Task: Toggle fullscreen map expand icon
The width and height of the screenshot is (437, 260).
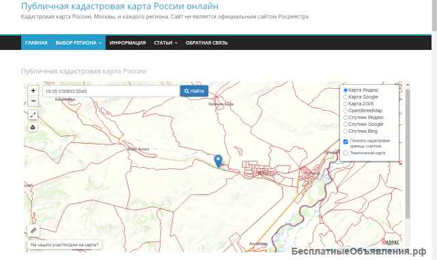Action: click(x=33, y=115)
